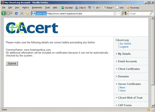The height and width of the screenshot is (112, 155).
Task: Open the View menu
Action: click(x=17, y=8)
